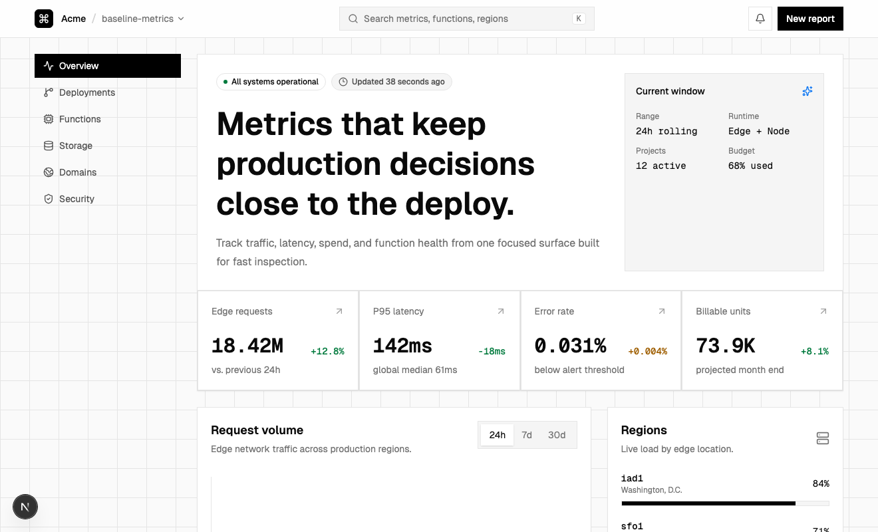
Task: Go to Functions in sidebar
Action: tap(80, 119)
